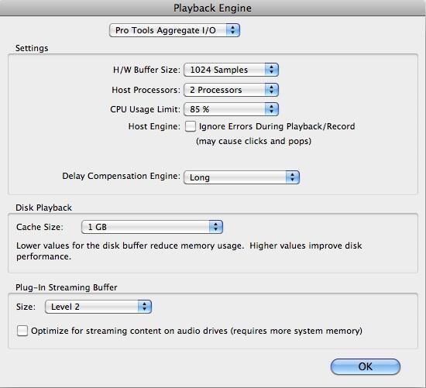
Task: Open the Cache Size 1 GB dropdown
Action: click(x=152, y=227)
